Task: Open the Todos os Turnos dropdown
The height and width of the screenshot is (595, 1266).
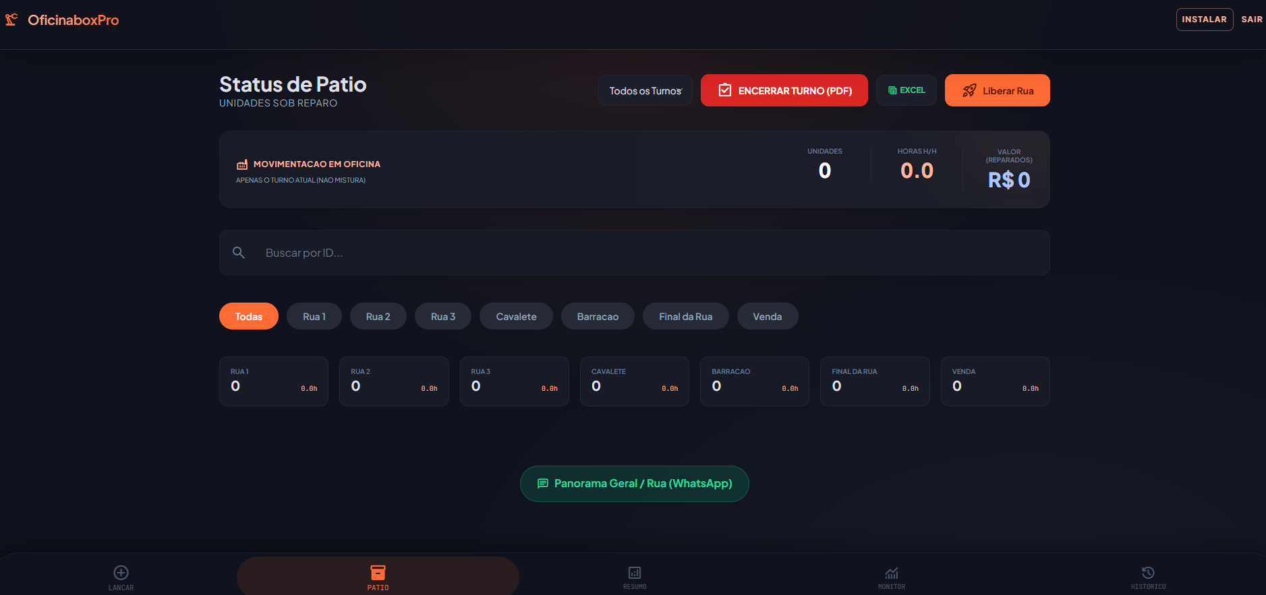Action: (645, 90)
